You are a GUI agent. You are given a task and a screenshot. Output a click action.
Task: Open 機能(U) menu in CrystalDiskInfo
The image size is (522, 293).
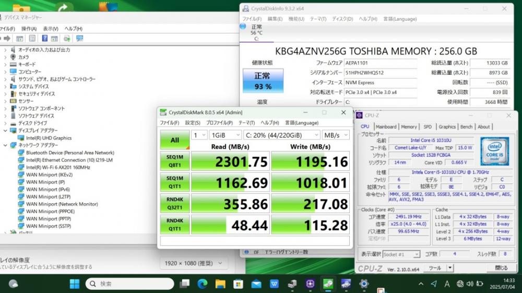point(296,19)
